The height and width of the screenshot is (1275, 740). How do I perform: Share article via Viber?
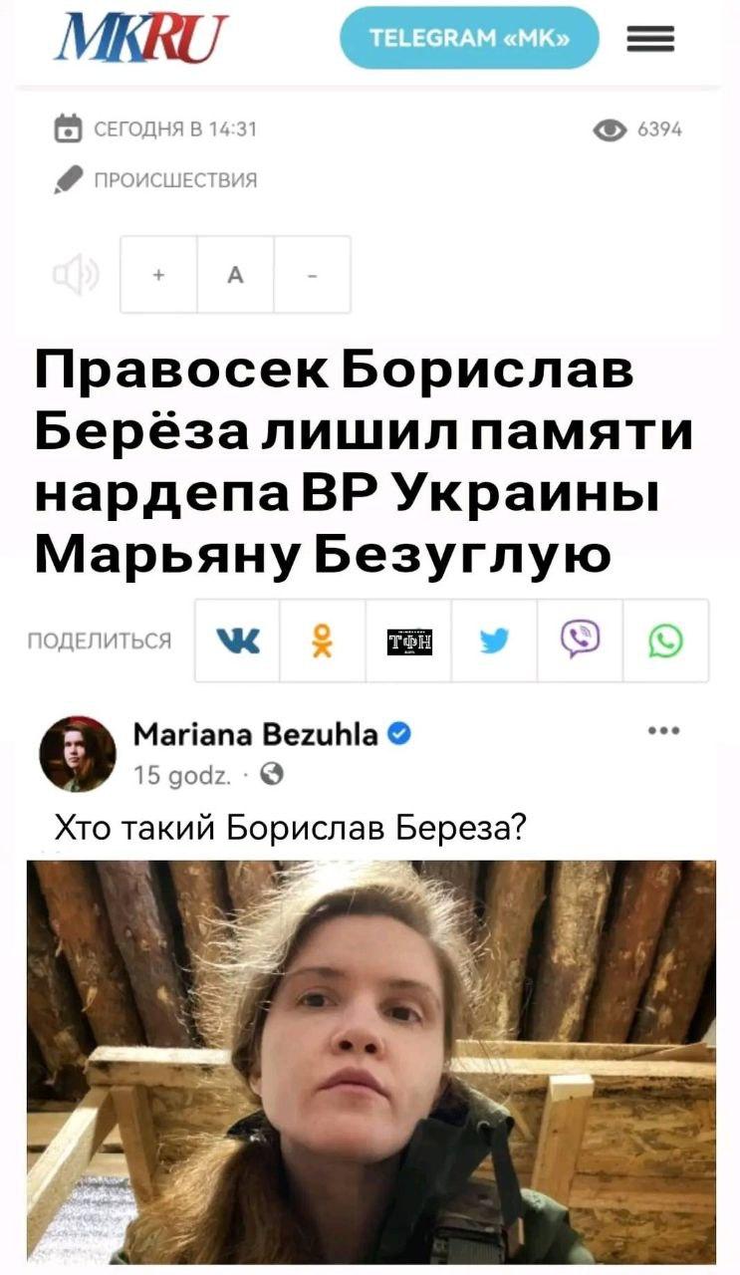pos(580,640)
